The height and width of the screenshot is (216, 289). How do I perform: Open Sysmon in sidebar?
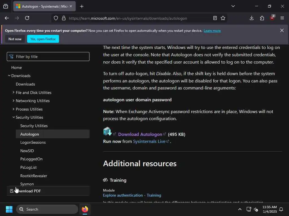[27, 184]
